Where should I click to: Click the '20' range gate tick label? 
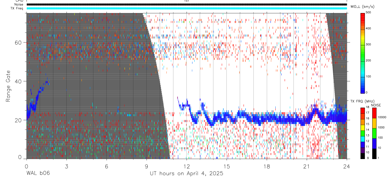(x=18, y=120)
